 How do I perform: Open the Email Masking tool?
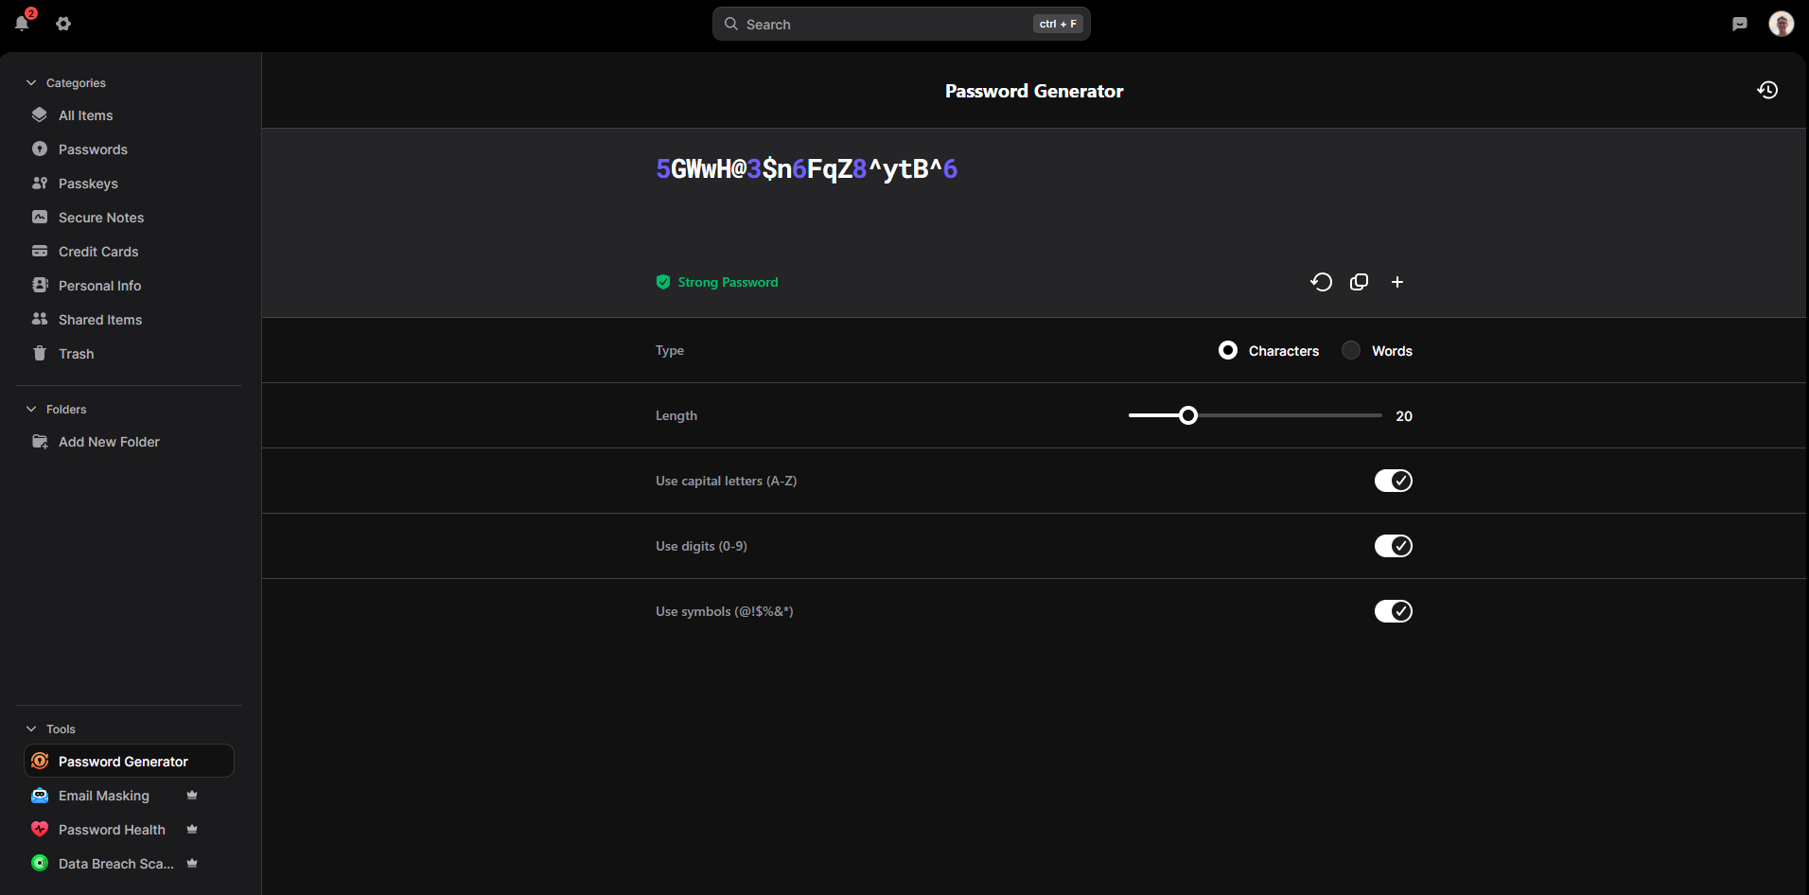pos(104,796)
